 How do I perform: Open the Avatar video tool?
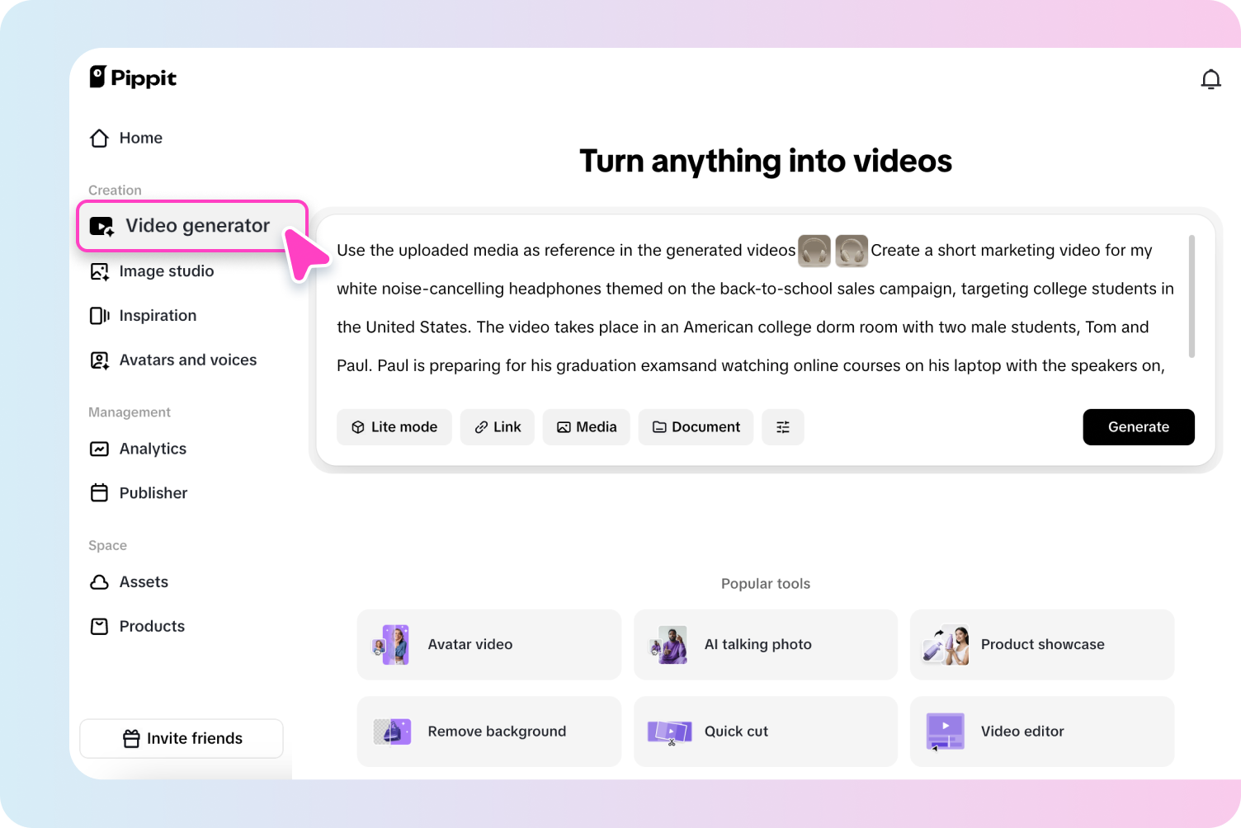pyautogui.click(x=488, y=644)
